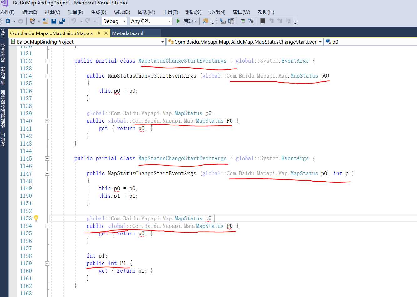The image size is (417, 297).
Task: Open the 生成(B) menu
Action: coord(99,12)
